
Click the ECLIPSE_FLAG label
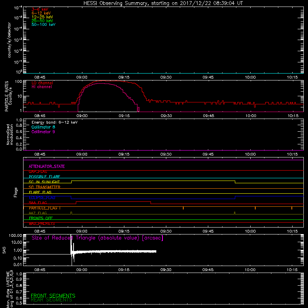[42, 198]
